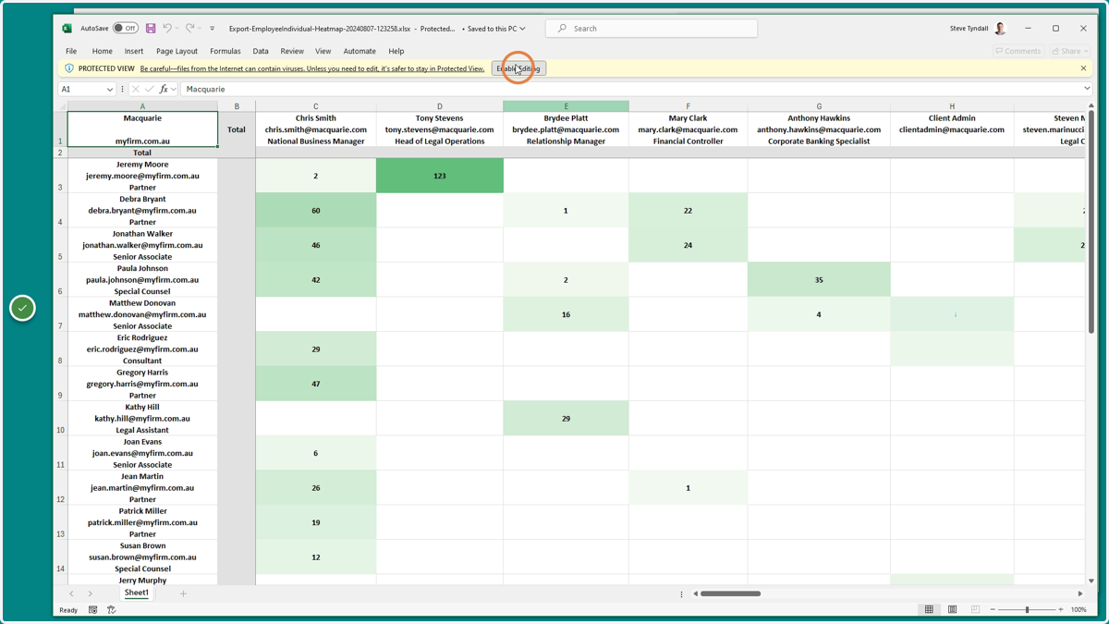Viewport: 1109px width, 624px height.
Task: Click the Search box in title bar
Action: [652, 29]
